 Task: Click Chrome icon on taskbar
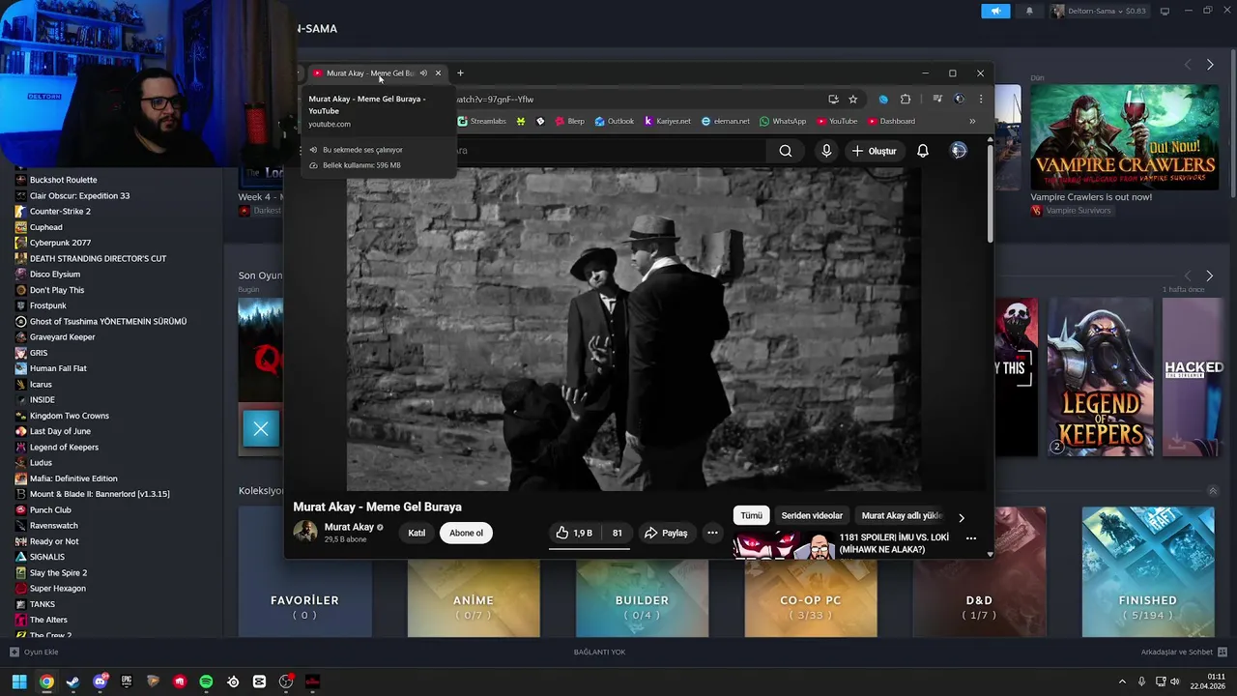click(x=46, y=681)
